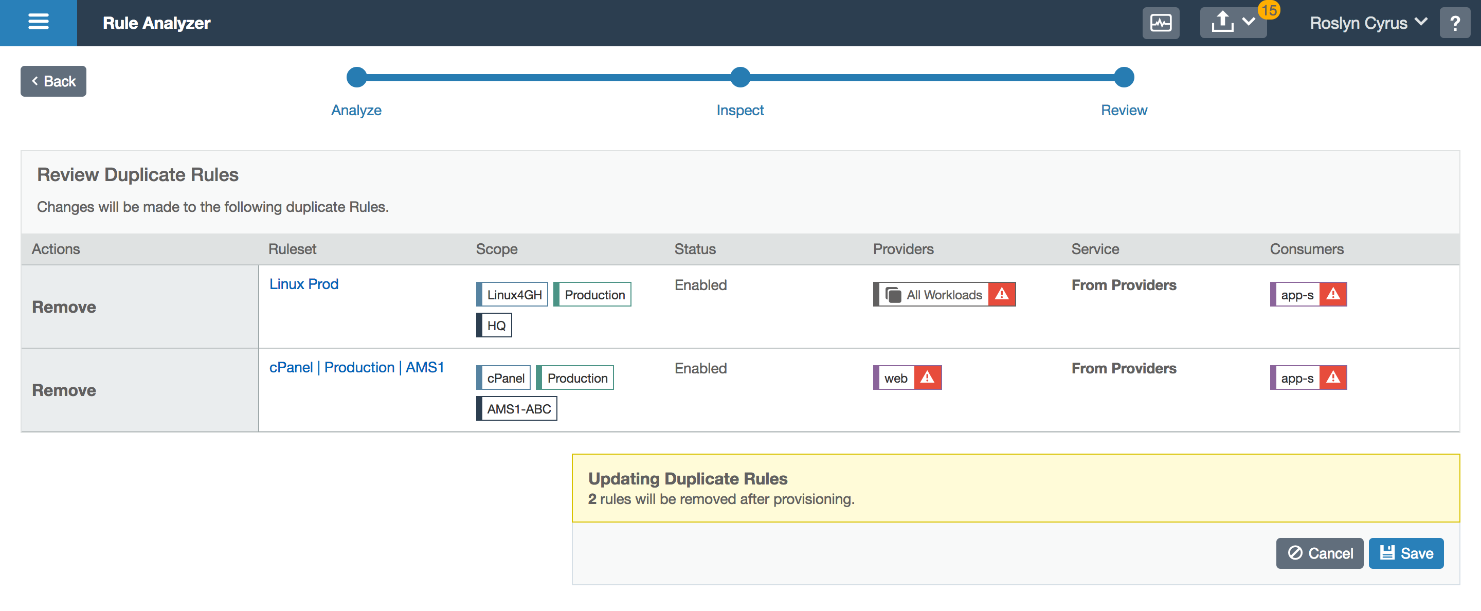1481x611 pixels.
Task: Open the health monitor icon
Action: click(x=1160, y=23)
